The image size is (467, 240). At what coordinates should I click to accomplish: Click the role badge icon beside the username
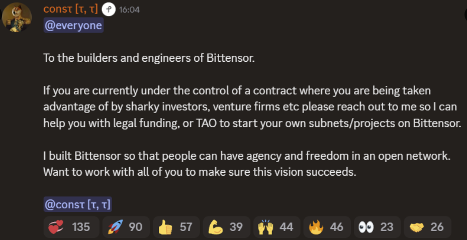click(x=108, y=10)
